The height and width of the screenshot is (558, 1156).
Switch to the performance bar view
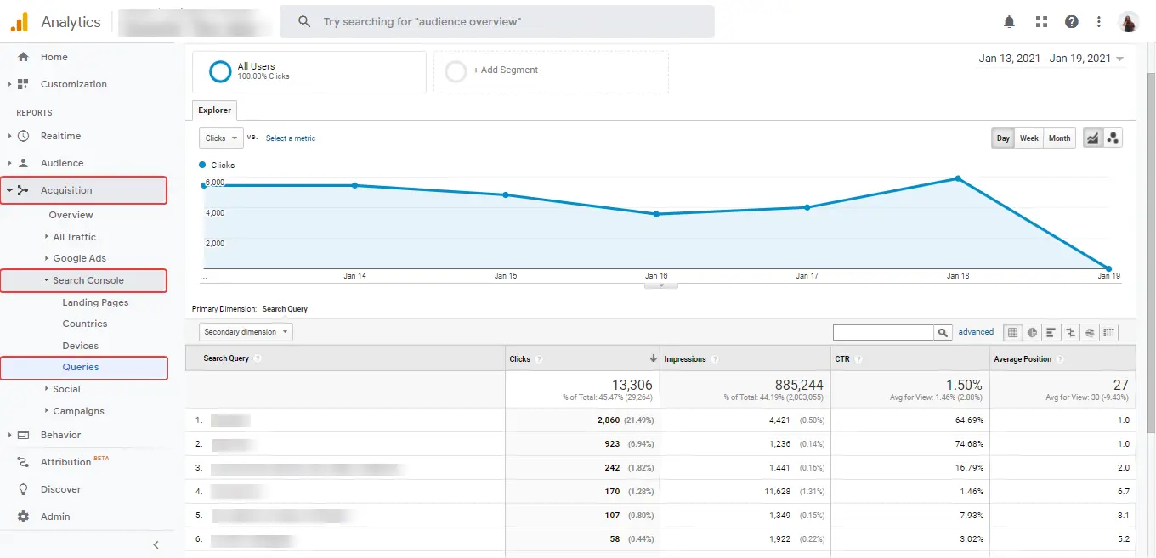tap(1051, 332)
